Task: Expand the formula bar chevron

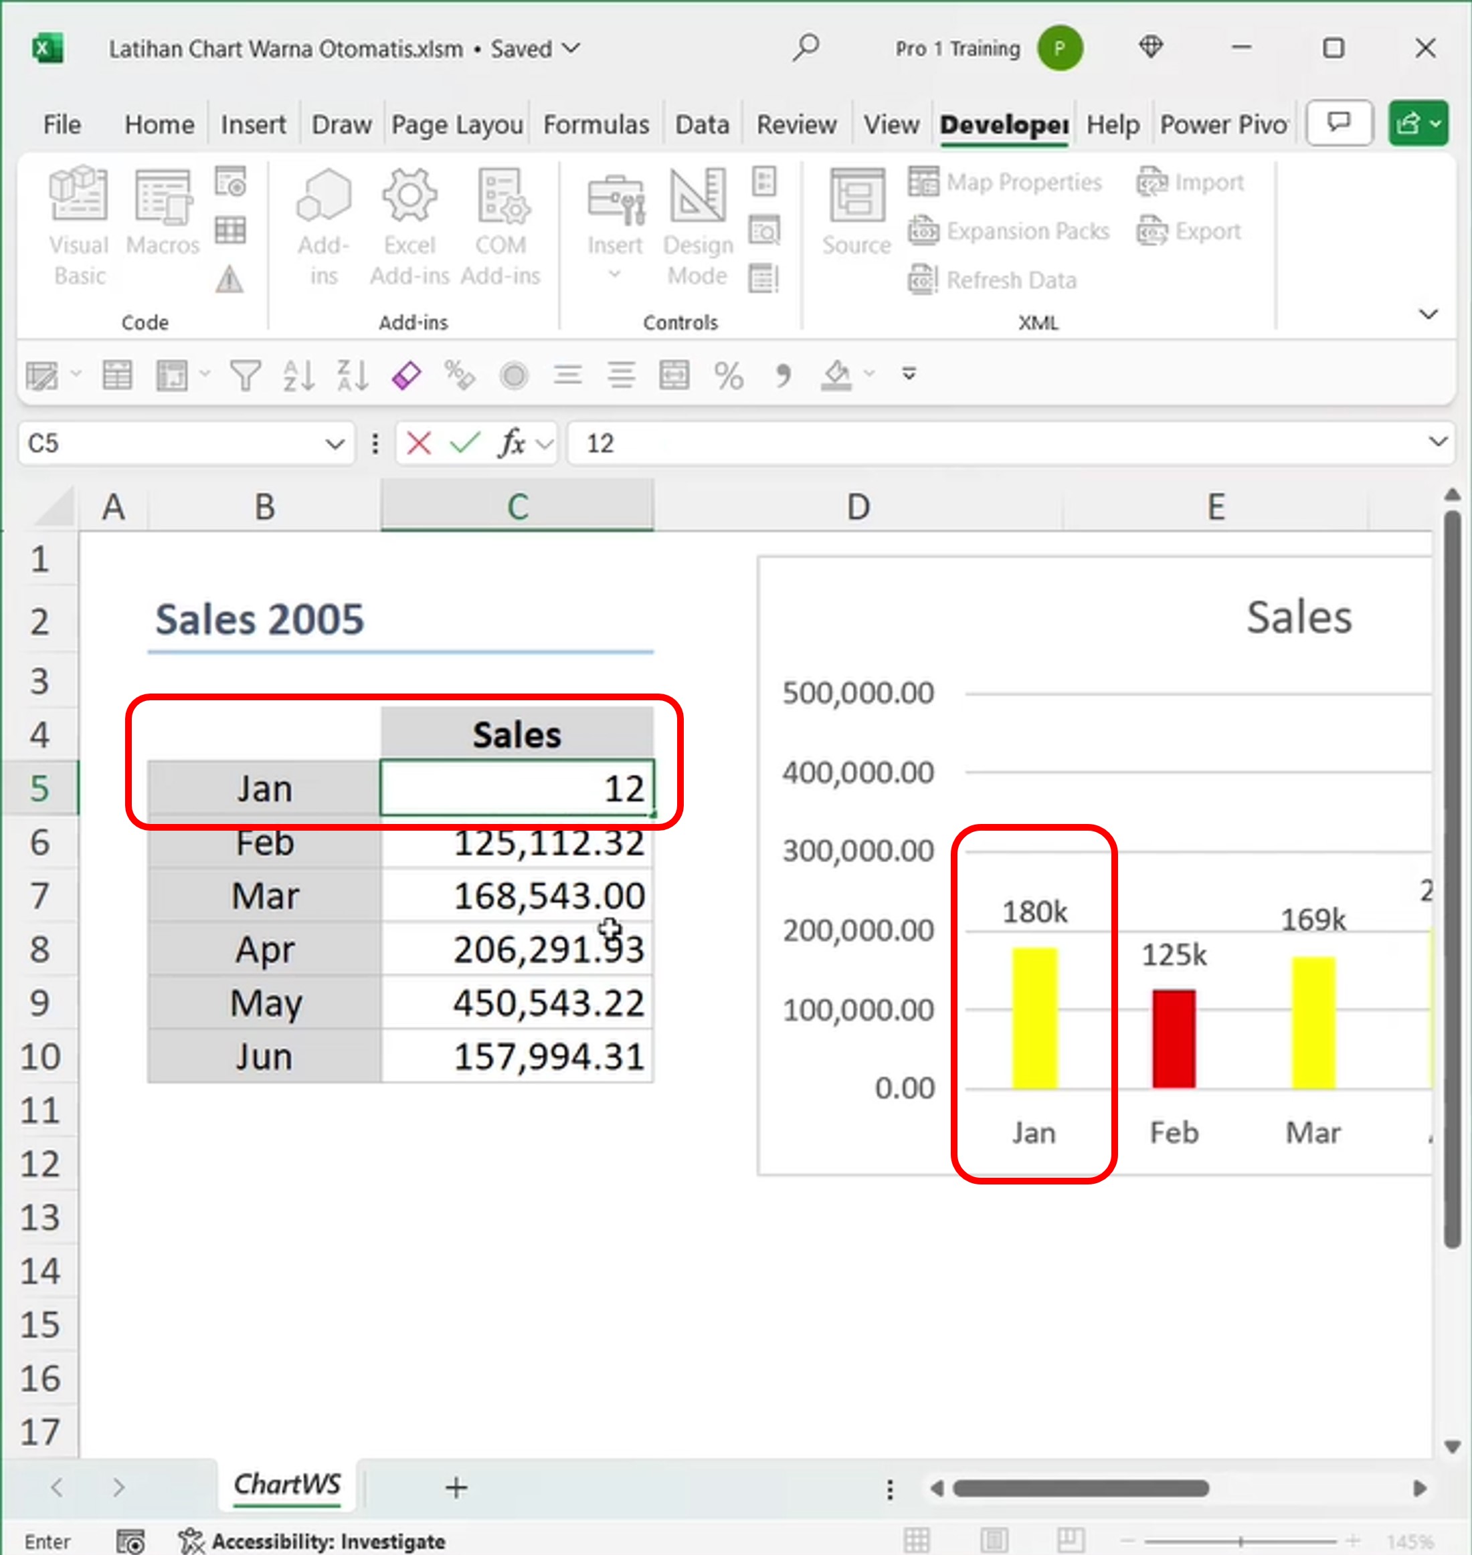Action: pyautogui.click(x=1437, y=442)
